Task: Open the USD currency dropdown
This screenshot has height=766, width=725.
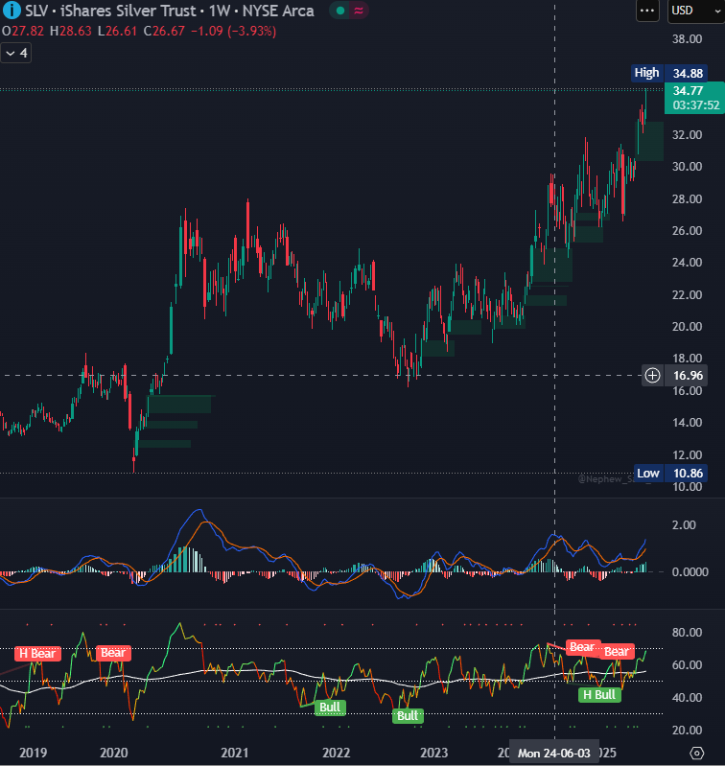Action: 696,11
